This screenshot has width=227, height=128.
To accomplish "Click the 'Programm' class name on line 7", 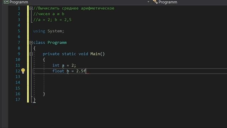I will click(x=57, y=43).
